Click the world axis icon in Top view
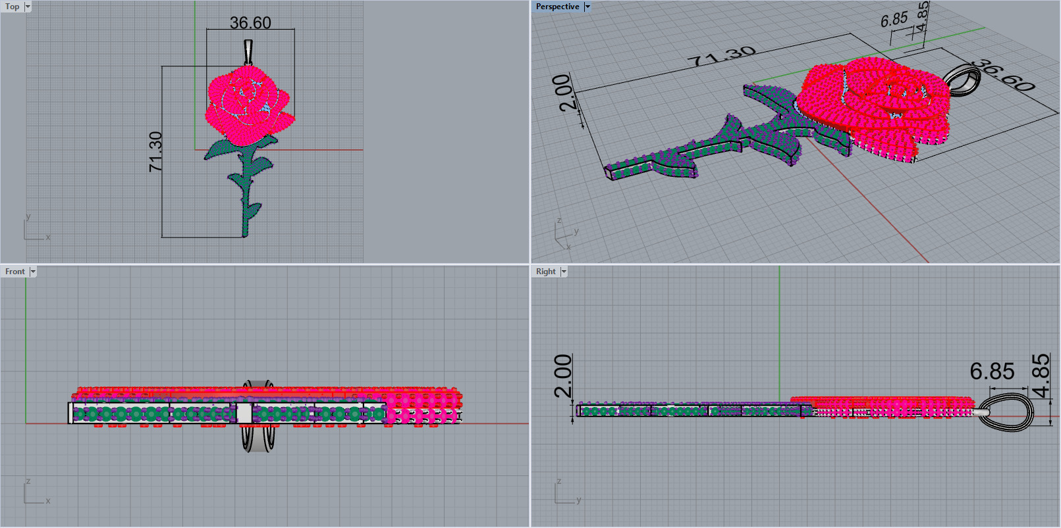The width and height of the screenshot is (1061, 528). click(37, 227)
